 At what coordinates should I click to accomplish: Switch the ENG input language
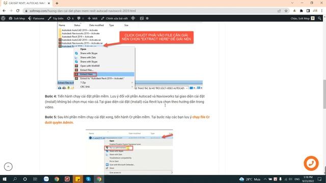click(297, 179)
